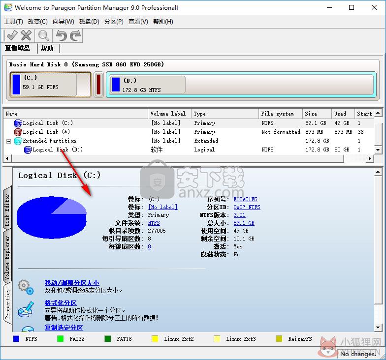
Task: Click partition list scroll-down arrow
Action: click(x=378, y=150)
